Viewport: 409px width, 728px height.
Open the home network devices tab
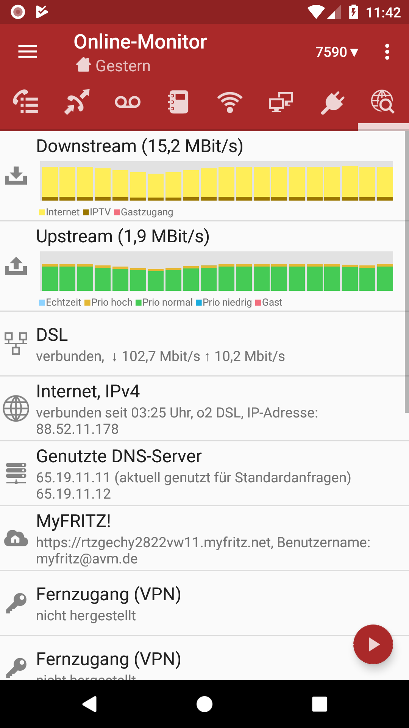281,102
